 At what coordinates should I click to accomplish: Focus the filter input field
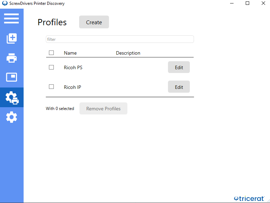tap(120, 39)
